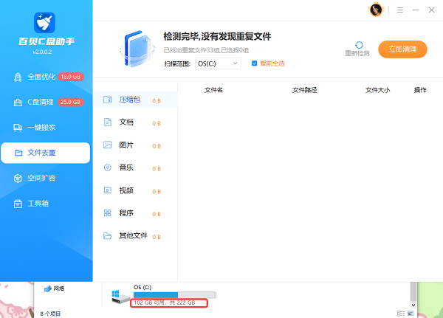Screen dimensions: 443x318
Task: Click the 文件去重 folder icon
Action: coord(18,153)
